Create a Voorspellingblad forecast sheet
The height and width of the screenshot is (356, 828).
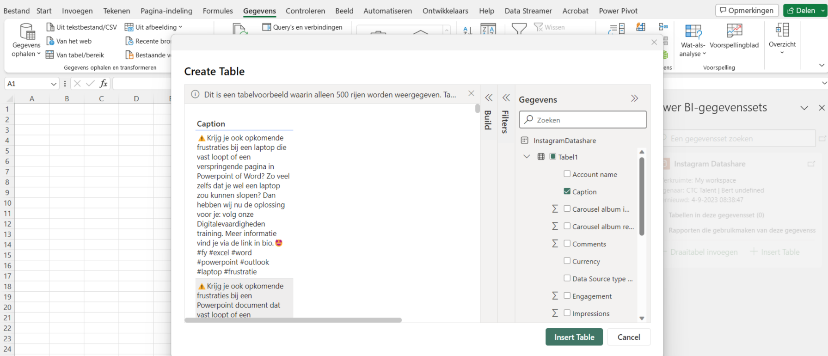(734, 36)
